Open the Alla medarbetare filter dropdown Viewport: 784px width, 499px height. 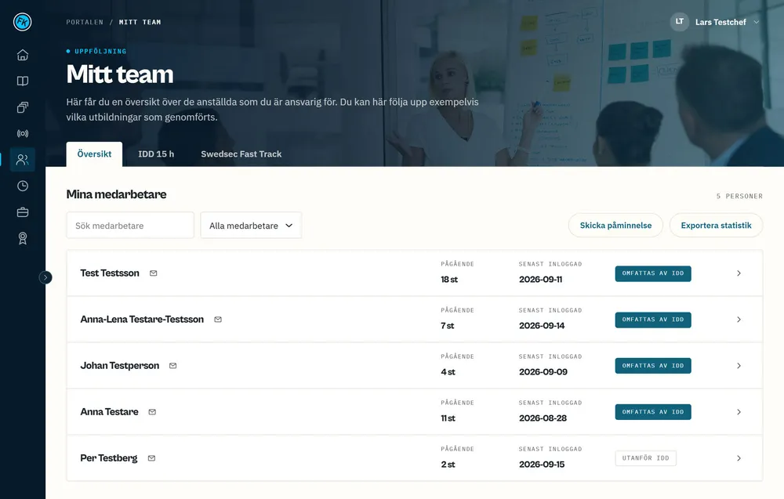click(x=251, y=226)
